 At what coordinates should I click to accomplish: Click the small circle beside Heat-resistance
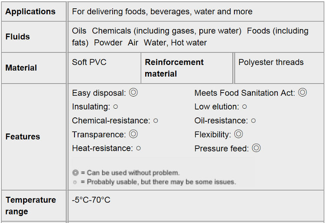point(139,149)
